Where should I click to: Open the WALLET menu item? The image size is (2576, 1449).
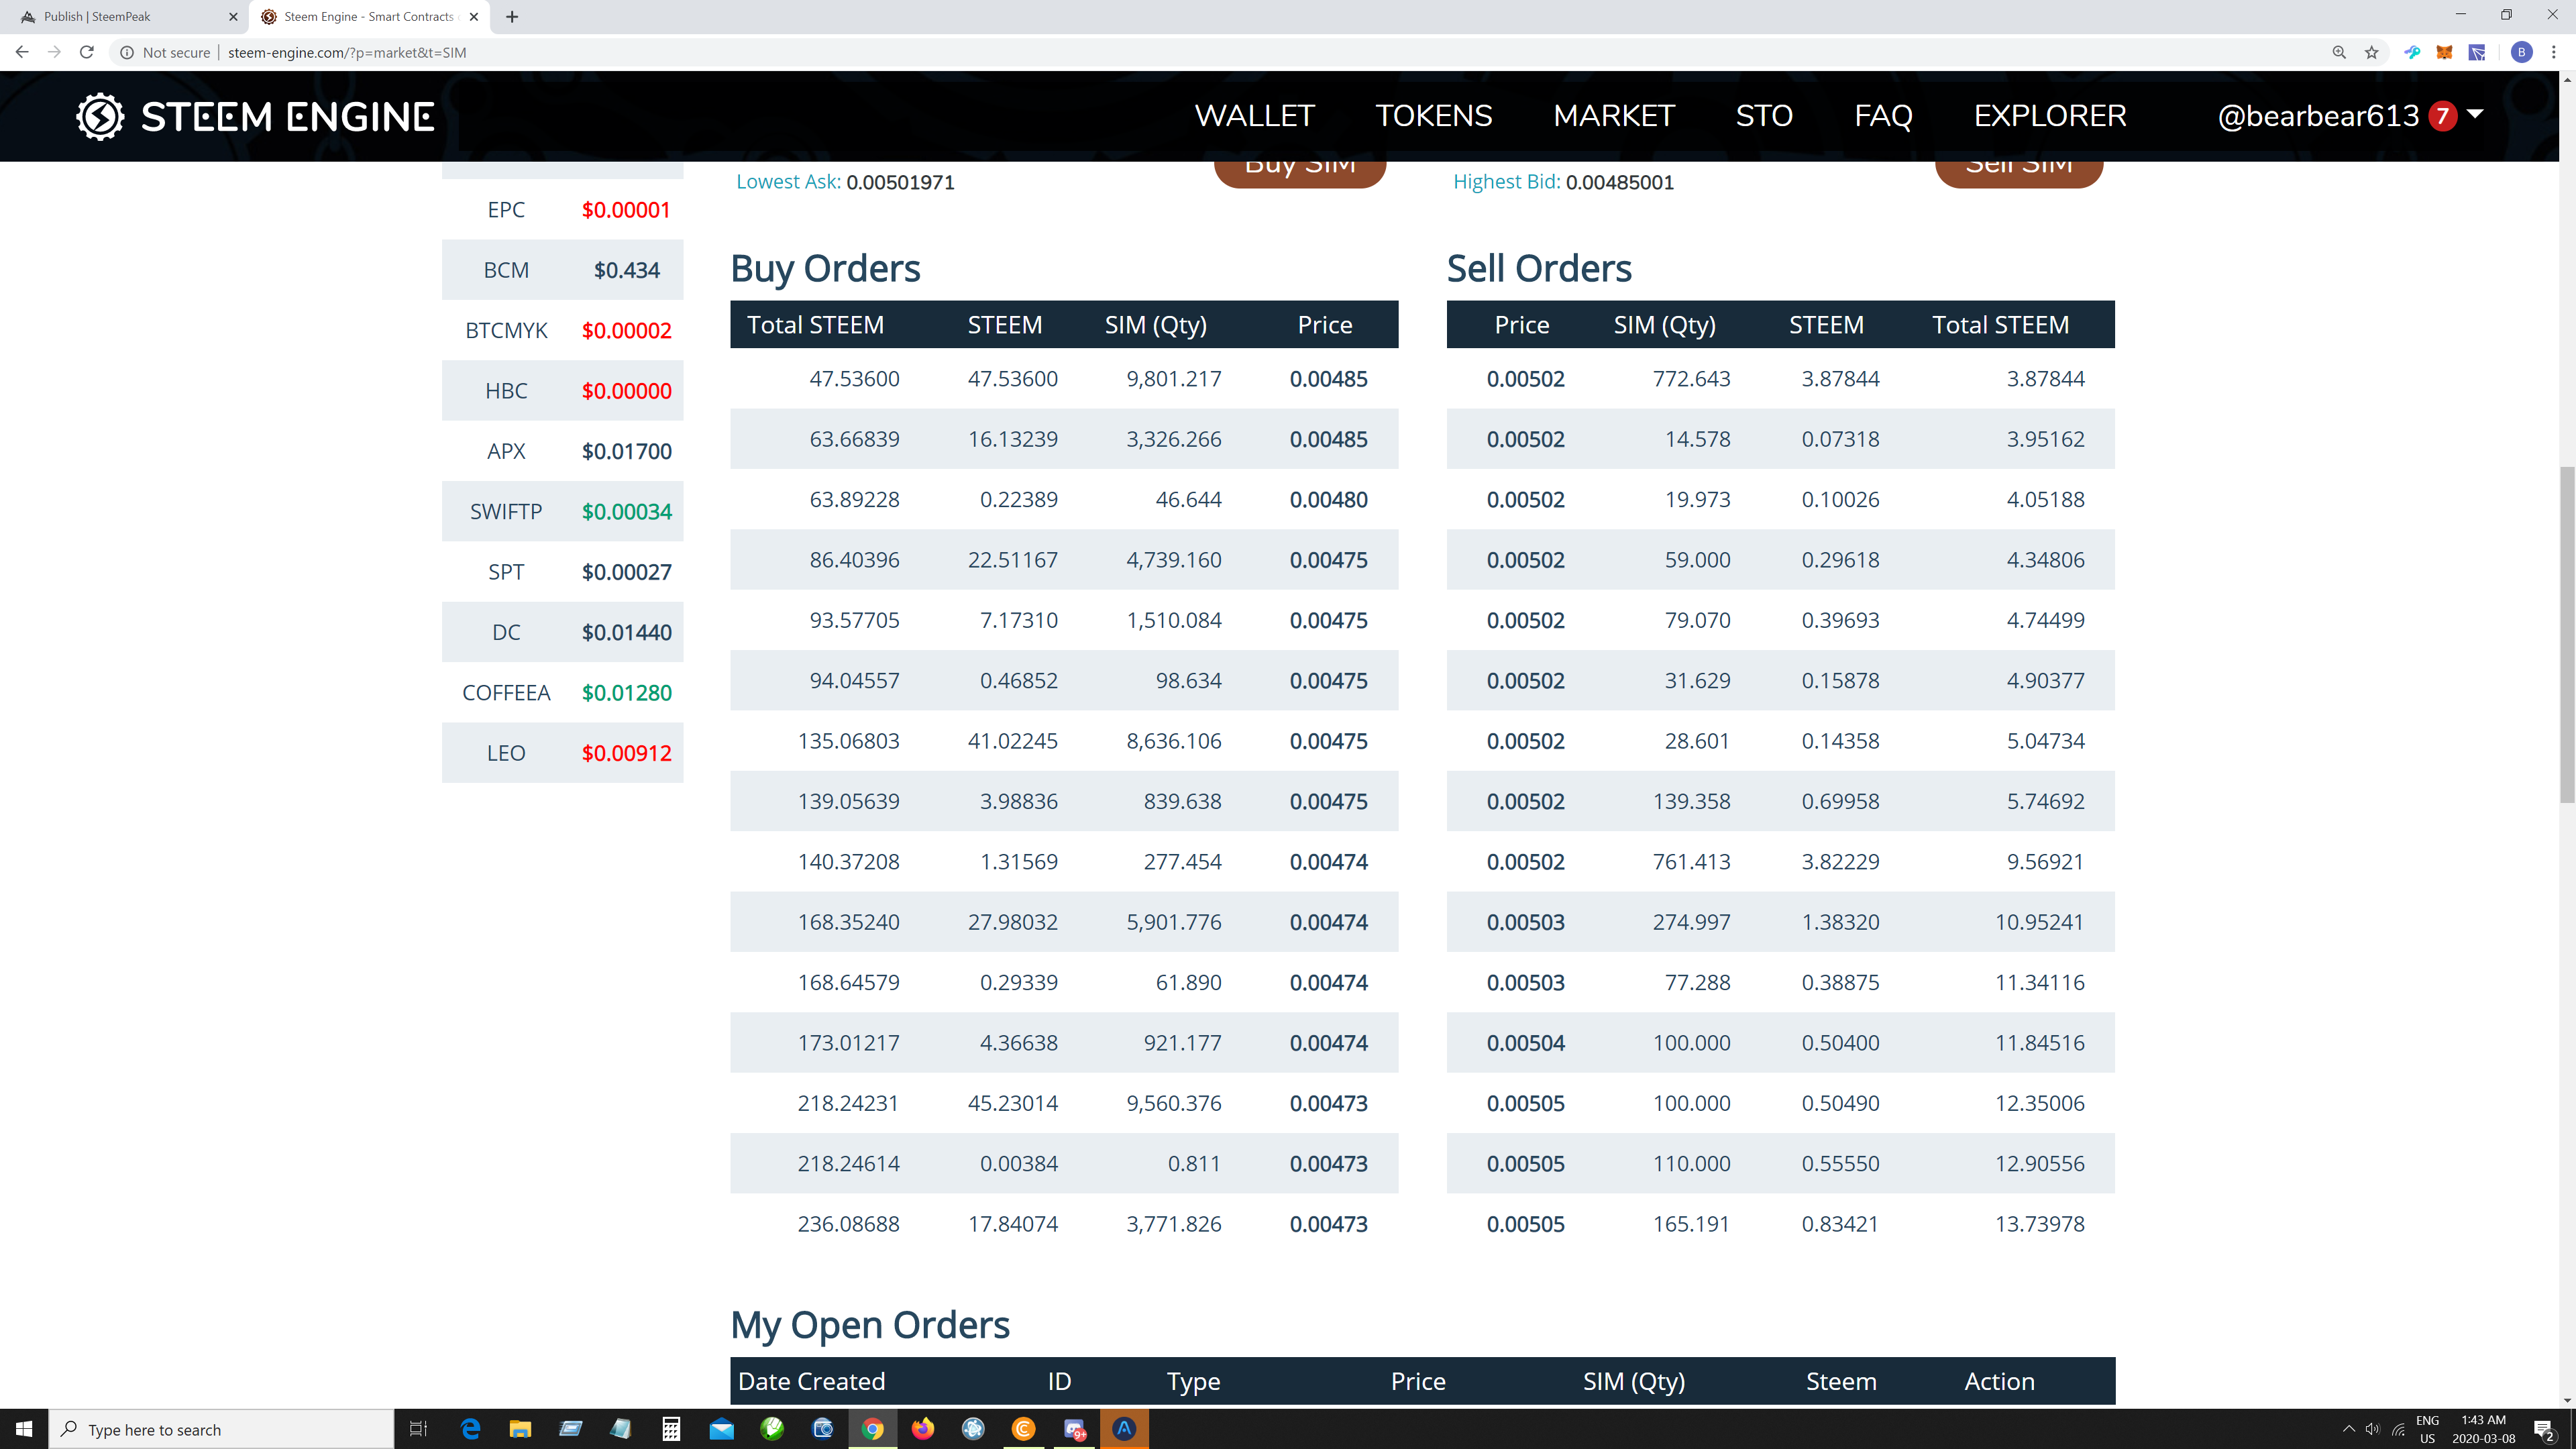click(x=1254, y=116)
